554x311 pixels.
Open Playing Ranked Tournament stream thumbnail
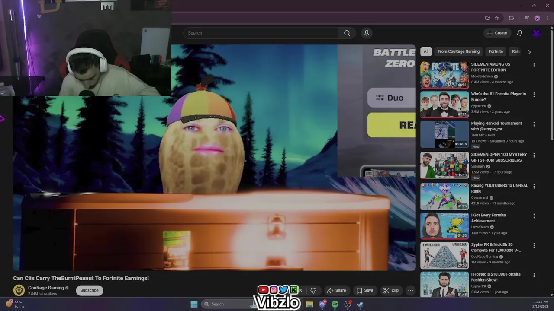(444, 134)
